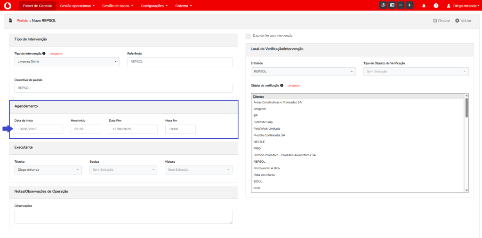Click the document icon beside Pedido breadcrumb
Screen dimensions: 482x238
tap(11, 21)
